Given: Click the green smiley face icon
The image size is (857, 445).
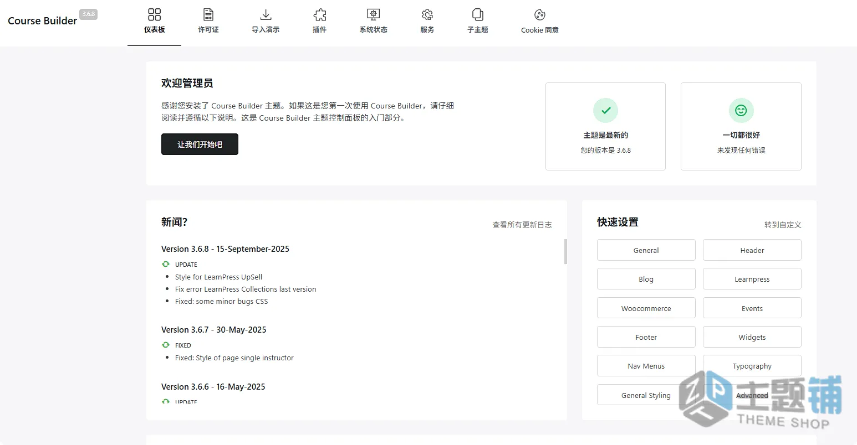Looking at the screenshot, I should [x=741, y=111].
